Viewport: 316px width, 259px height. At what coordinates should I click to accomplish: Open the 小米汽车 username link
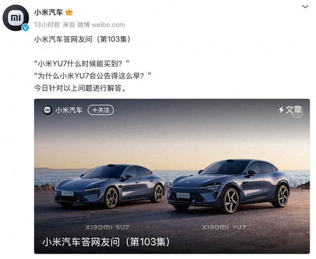coord(48,12)
